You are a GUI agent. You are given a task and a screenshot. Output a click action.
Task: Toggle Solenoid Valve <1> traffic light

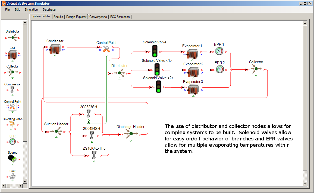pyautogui.click(x=157, y=69)
